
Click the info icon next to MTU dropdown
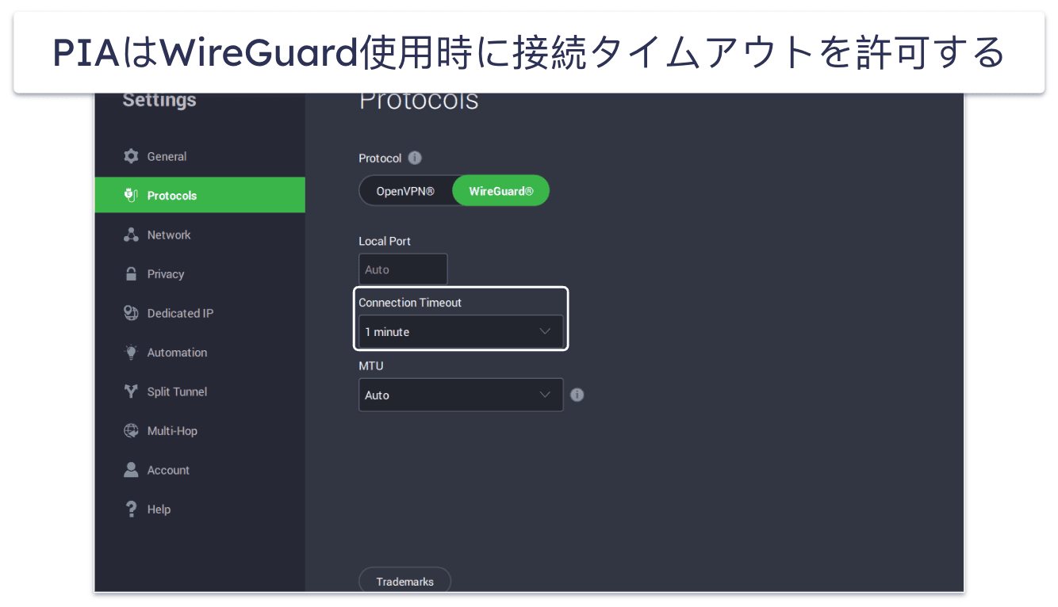[x=577, y=395]
